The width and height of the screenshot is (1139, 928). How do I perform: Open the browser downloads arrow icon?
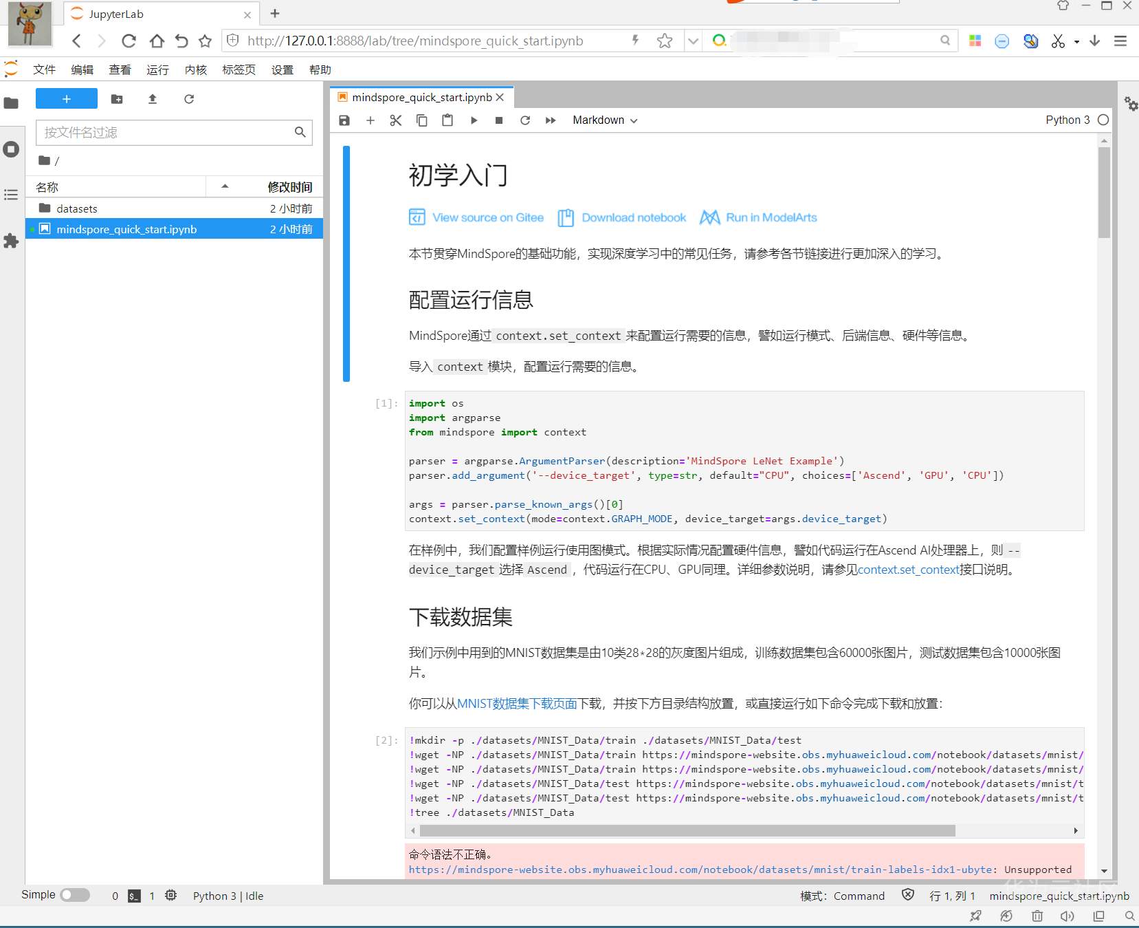tap(1095, 41)
